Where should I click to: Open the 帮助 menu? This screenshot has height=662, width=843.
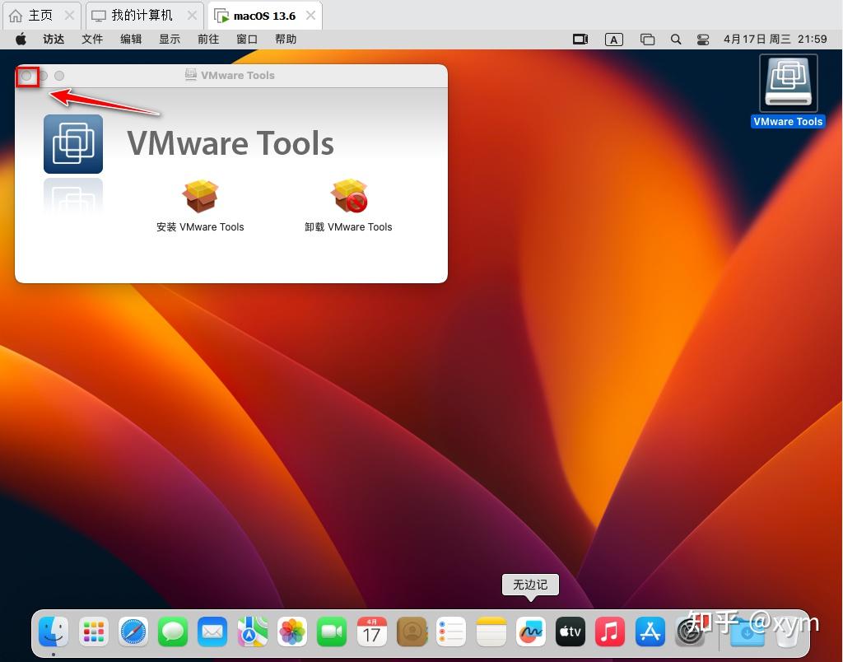[x=286, y=40]
